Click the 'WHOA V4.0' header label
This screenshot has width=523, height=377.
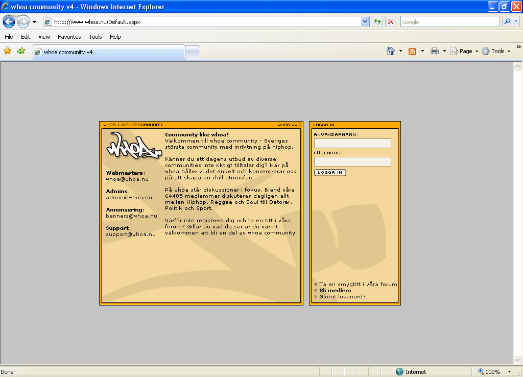289,125
